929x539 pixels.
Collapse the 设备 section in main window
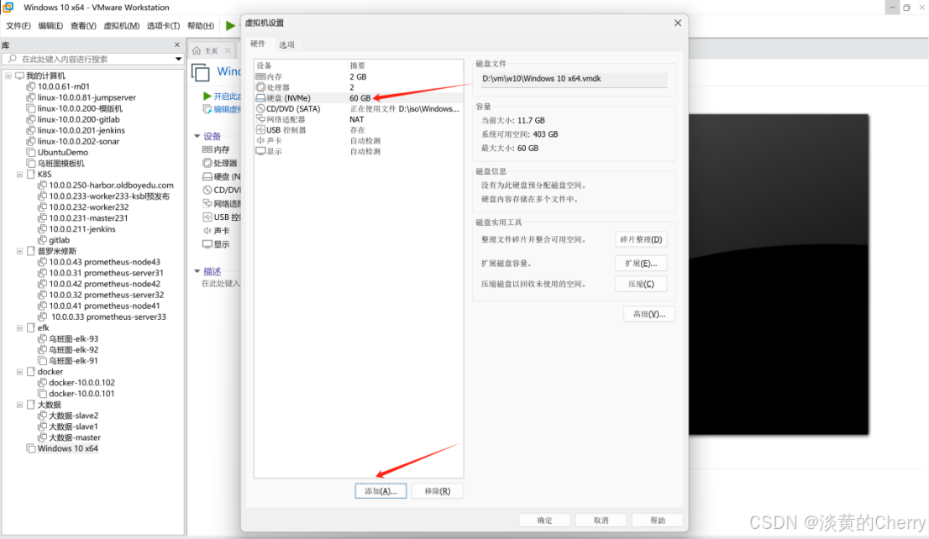197,136
